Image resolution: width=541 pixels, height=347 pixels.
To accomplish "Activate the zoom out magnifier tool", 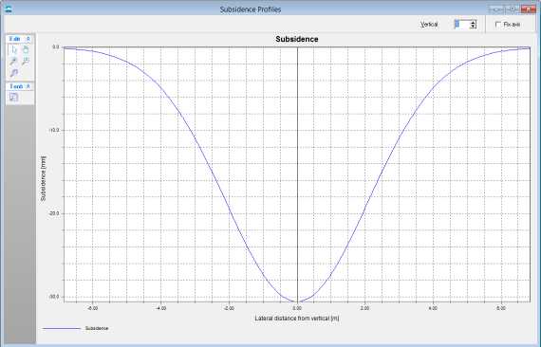I will [x=26, y=62].
